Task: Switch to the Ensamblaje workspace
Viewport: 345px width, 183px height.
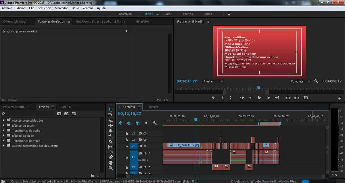Action: [x=125, y=14]
